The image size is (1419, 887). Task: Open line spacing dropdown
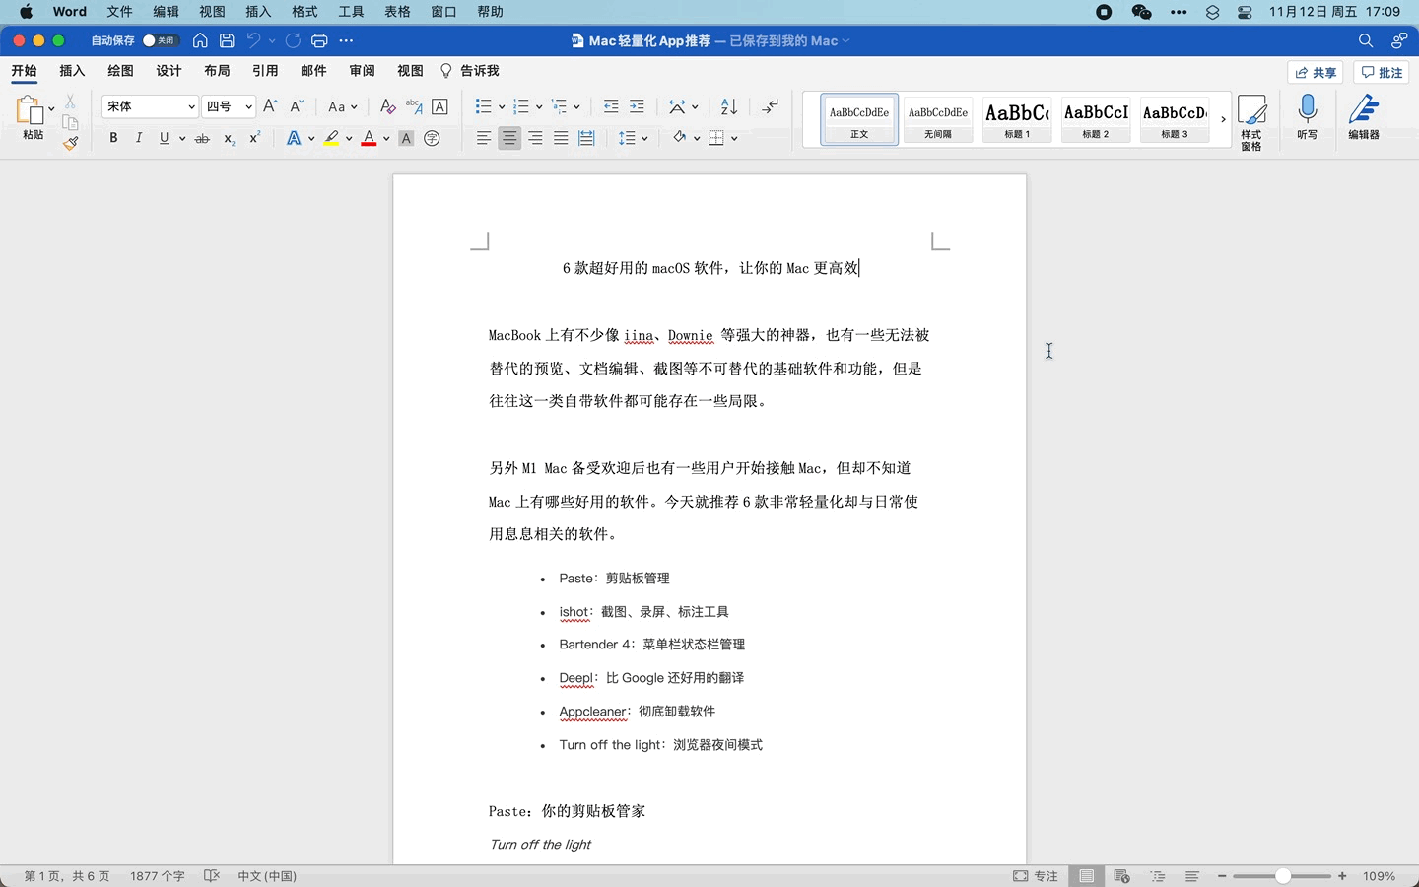click(633, 138)
